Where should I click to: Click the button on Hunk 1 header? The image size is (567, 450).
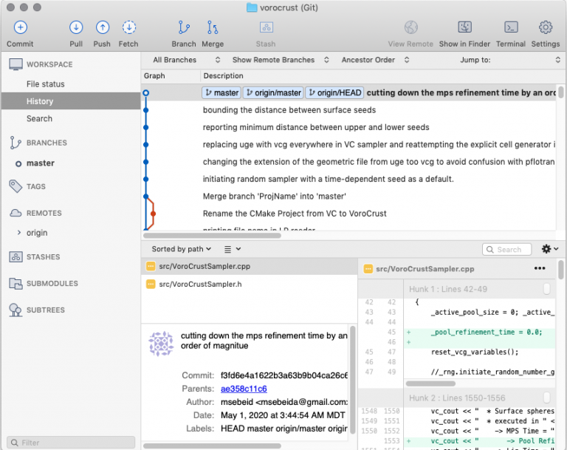pos(546,289)
